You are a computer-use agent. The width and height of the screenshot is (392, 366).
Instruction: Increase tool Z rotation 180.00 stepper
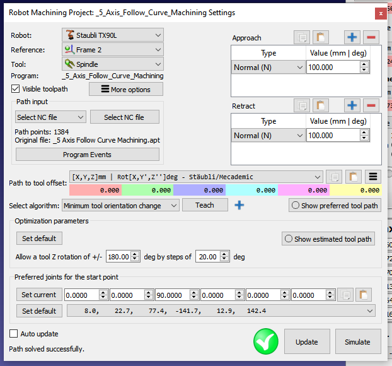point(135,254)
